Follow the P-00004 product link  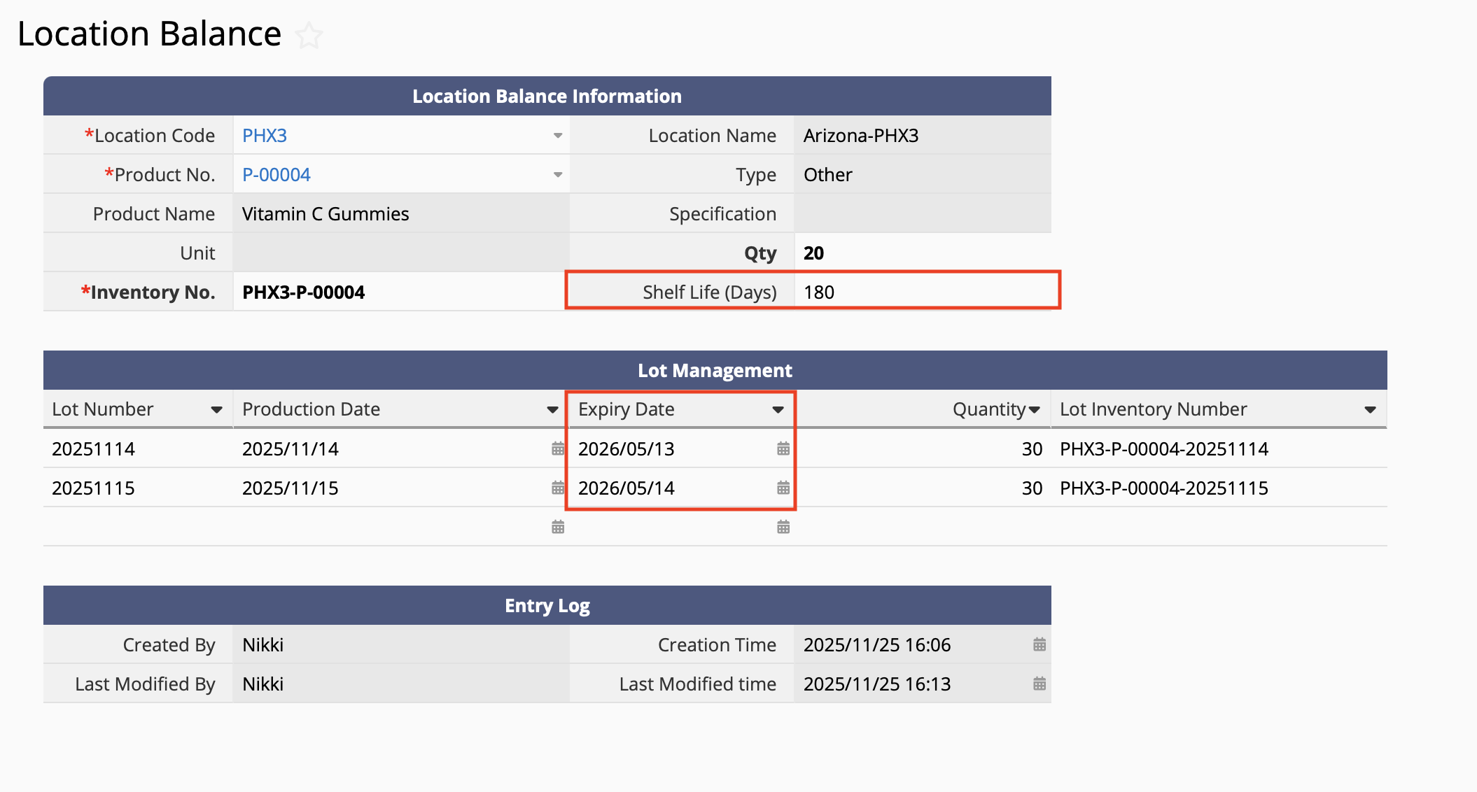pyautogui.click(x=276, y=175)
